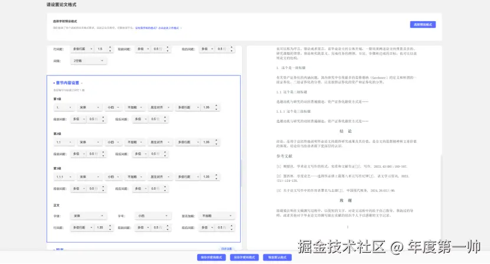Open the 多倍行距 dropdown beside the 1.5 value
Image resolution: width=490 pixels, height=264 pixels.
[83, 49]
